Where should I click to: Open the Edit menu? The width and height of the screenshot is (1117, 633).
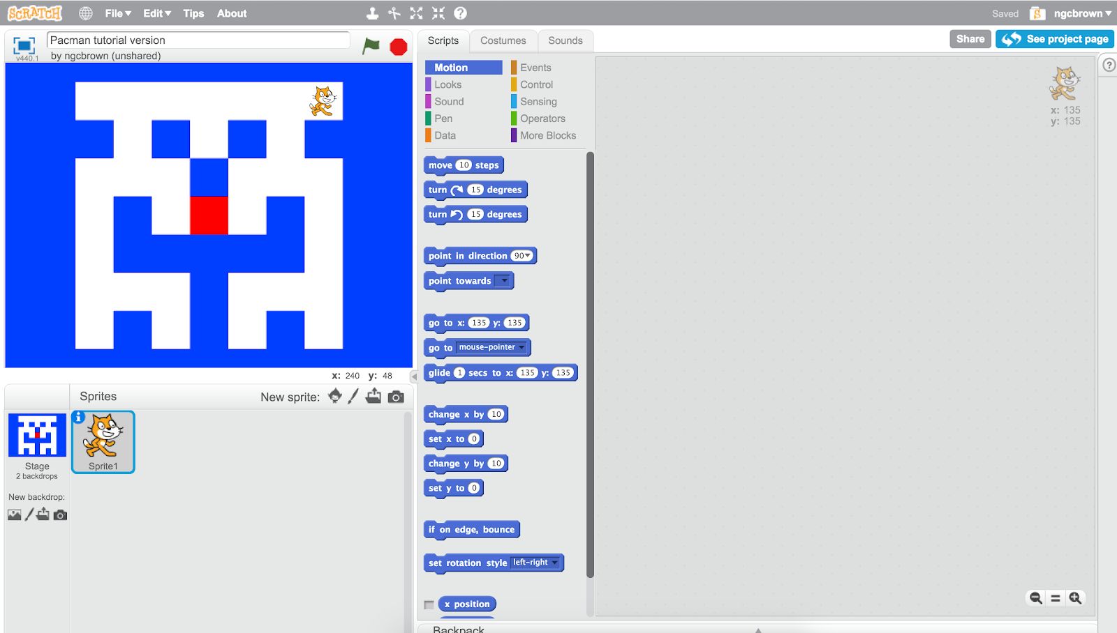[x=157, y=13]
